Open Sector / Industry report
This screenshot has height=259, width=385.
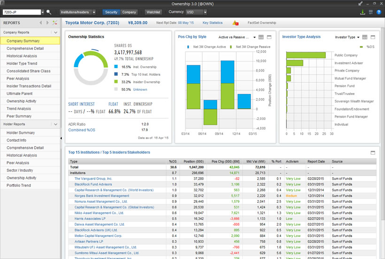pyautogui.click(x=30, y=170)
